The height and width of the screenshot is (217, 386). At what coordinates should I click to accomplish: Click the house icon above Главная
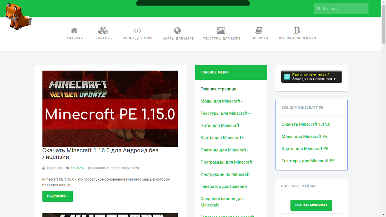(x=74, y=31)
